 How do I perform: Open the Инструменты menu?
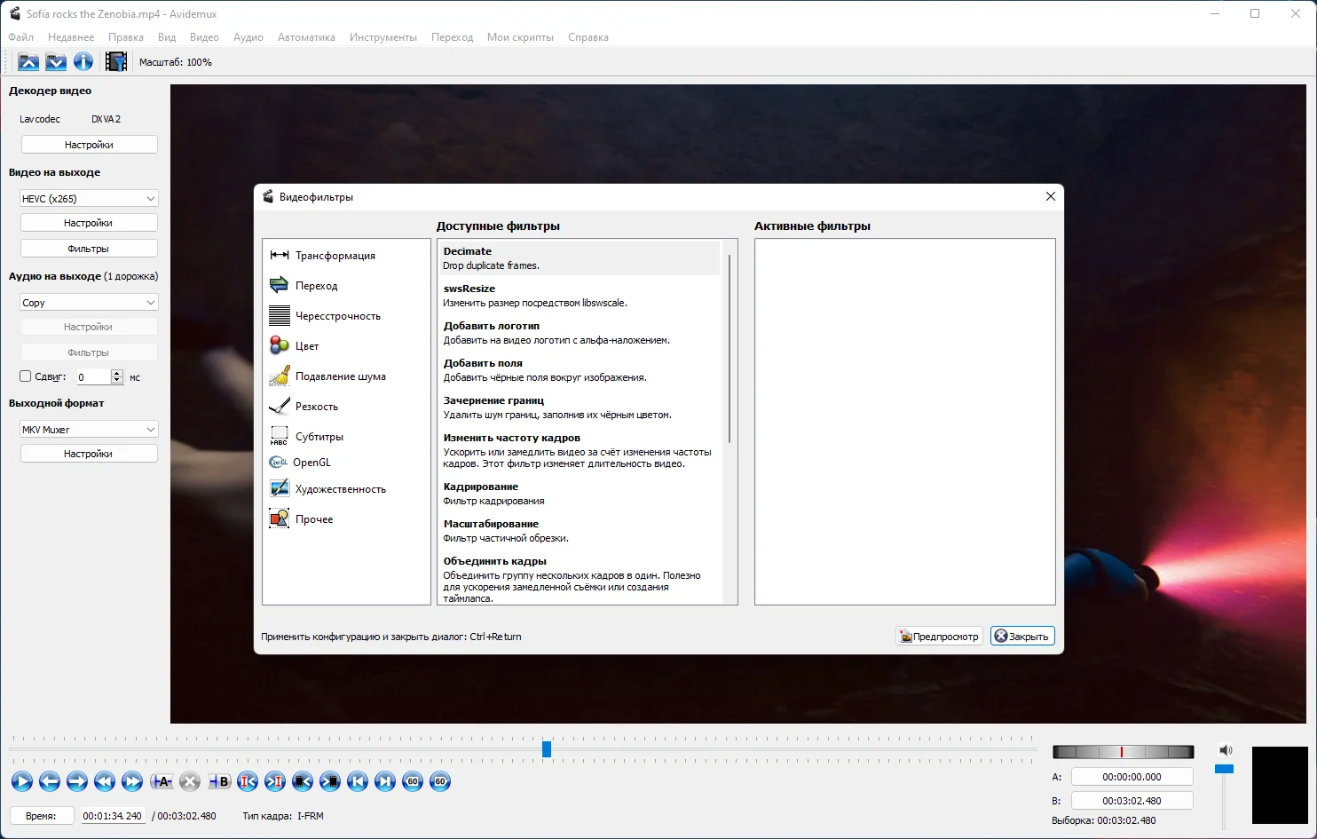pos(383,37)
